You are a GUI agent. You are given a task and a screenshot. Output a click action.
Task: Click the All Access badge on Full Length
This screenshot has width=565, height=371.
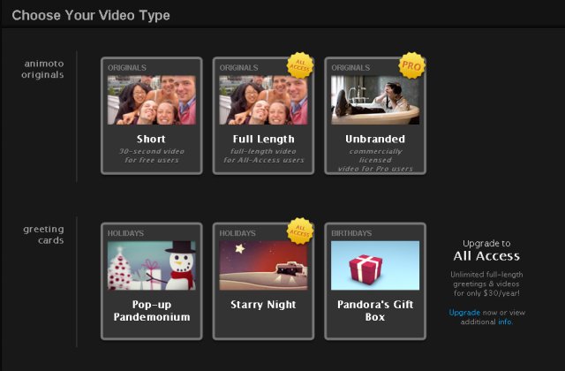300,65
